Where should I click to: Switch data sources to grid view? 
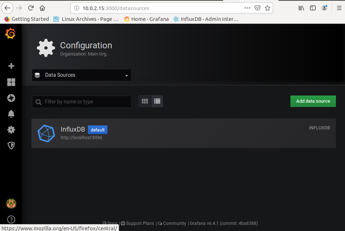pyautogui.click(x=145, y=101)
